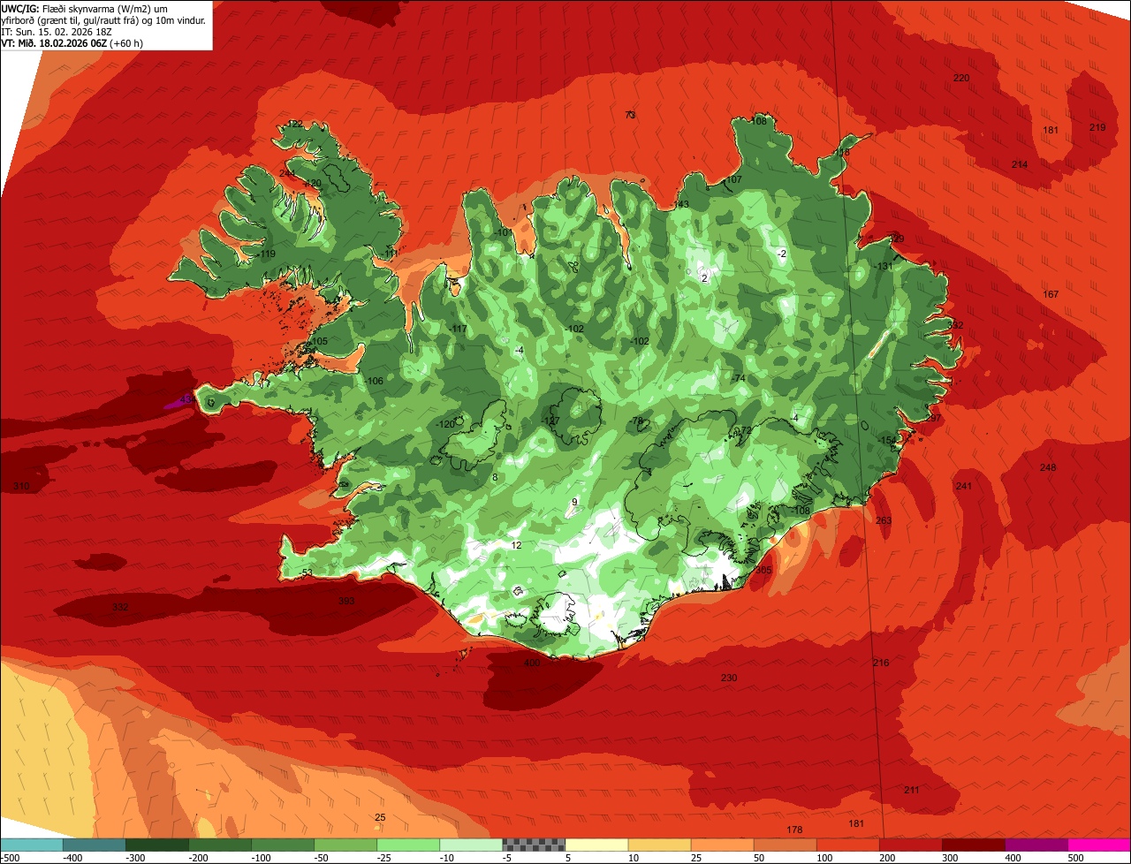This screenshot has width=1131, height=864.
Task: Click the '214' value in the northeast sea
Action: (1020, 164)
